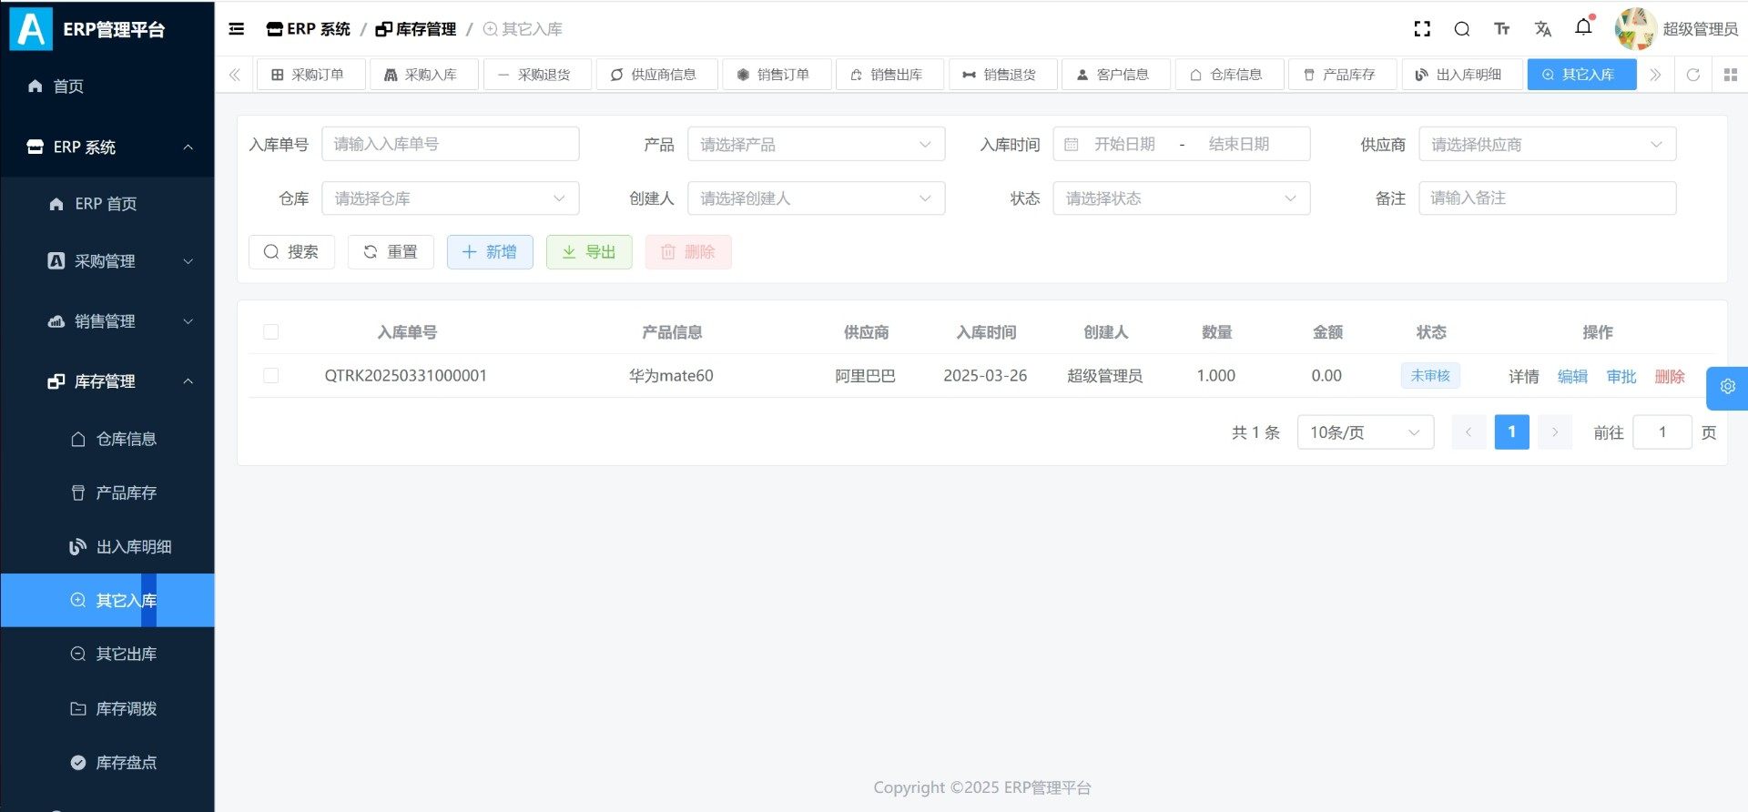This screenshot has height=812, width=1748.
Task: Click the refresh icon in tab bar
Action: click(x=1693, y=75)
